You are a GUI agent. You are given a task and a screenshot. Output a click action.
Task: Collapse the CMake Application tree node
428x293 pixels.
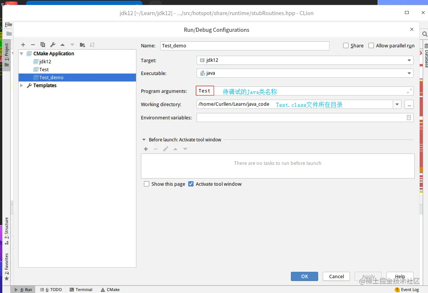[x=22, y=54]
